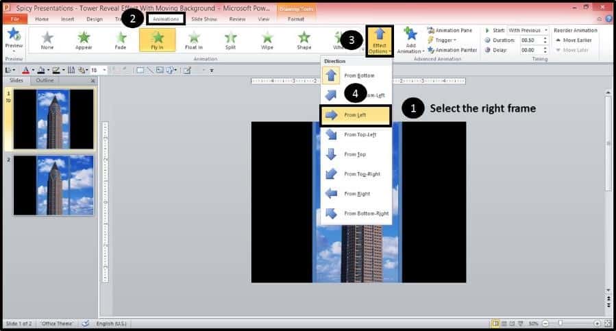
Task: Click the zoom out minus button
Action: click(545, 323)
